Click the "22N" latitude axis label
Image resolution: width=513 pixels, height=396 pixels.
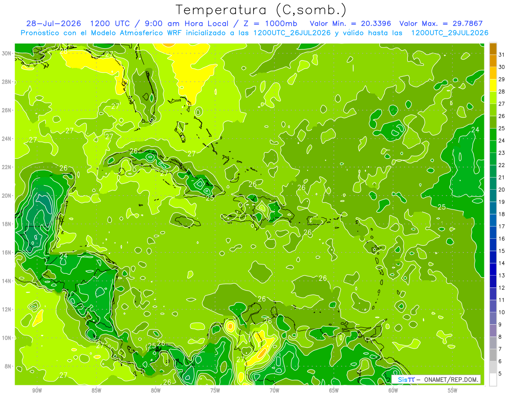coord(7,167)
